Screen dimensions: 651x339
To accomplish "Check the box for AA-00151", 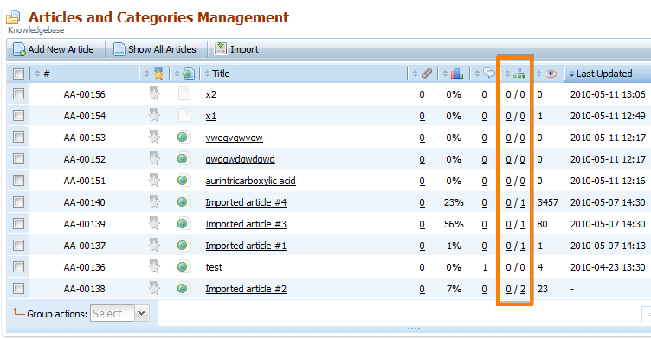I will [18, 181].
